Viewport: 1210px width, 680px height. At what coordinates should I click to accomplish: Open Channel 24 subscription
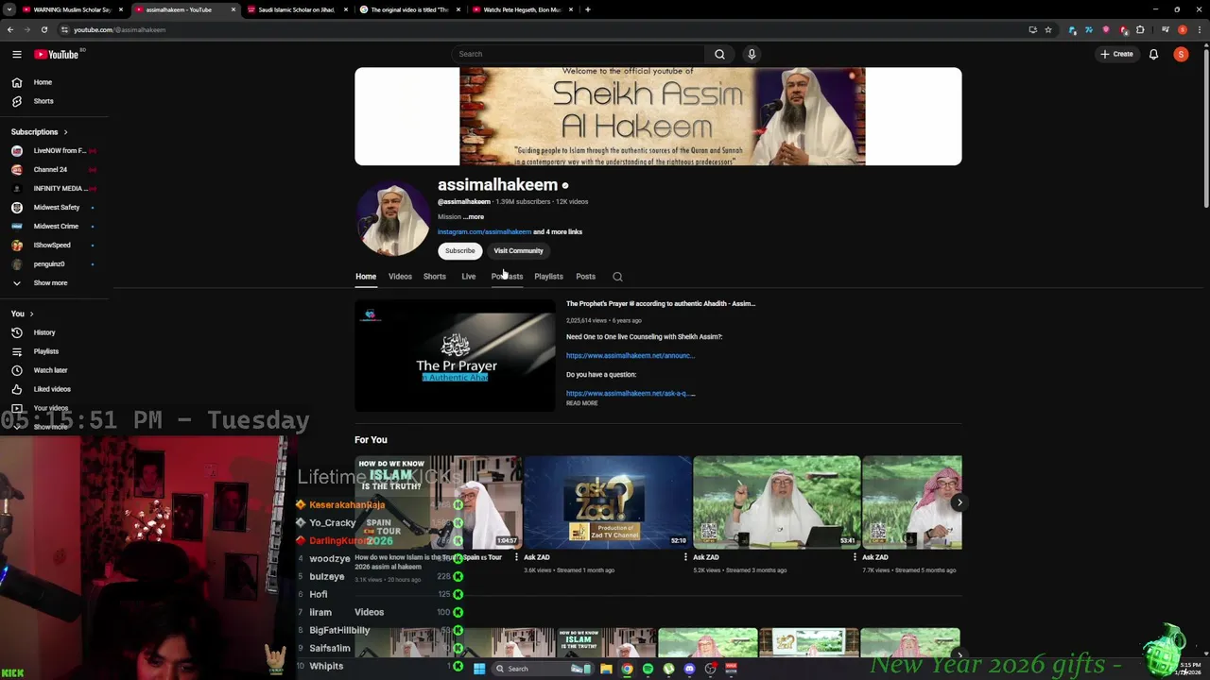[54, 170]
